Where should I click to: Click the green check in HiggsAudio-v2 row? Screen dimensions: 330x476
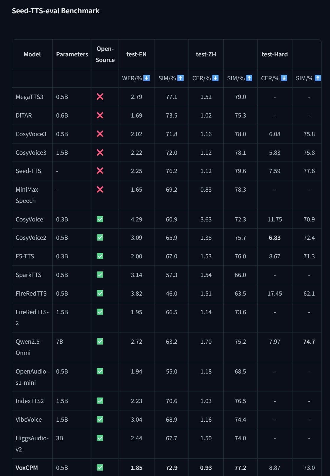(100, 438)
